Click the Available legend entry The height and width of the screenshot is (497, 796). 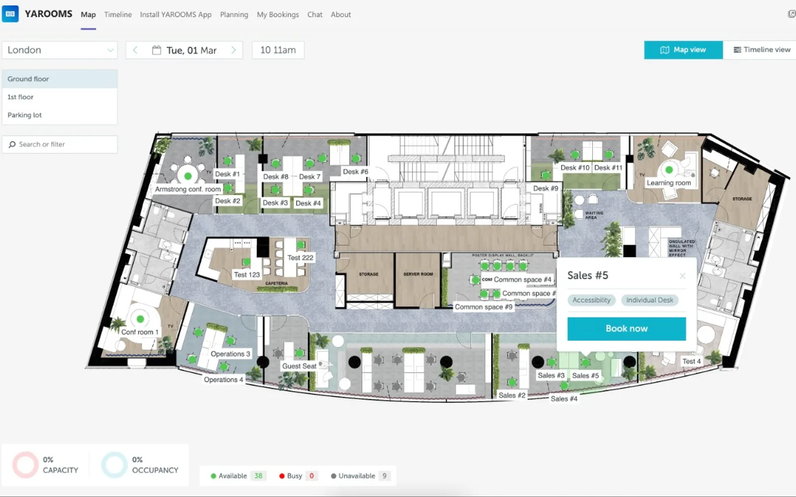(x=238, y=476)
